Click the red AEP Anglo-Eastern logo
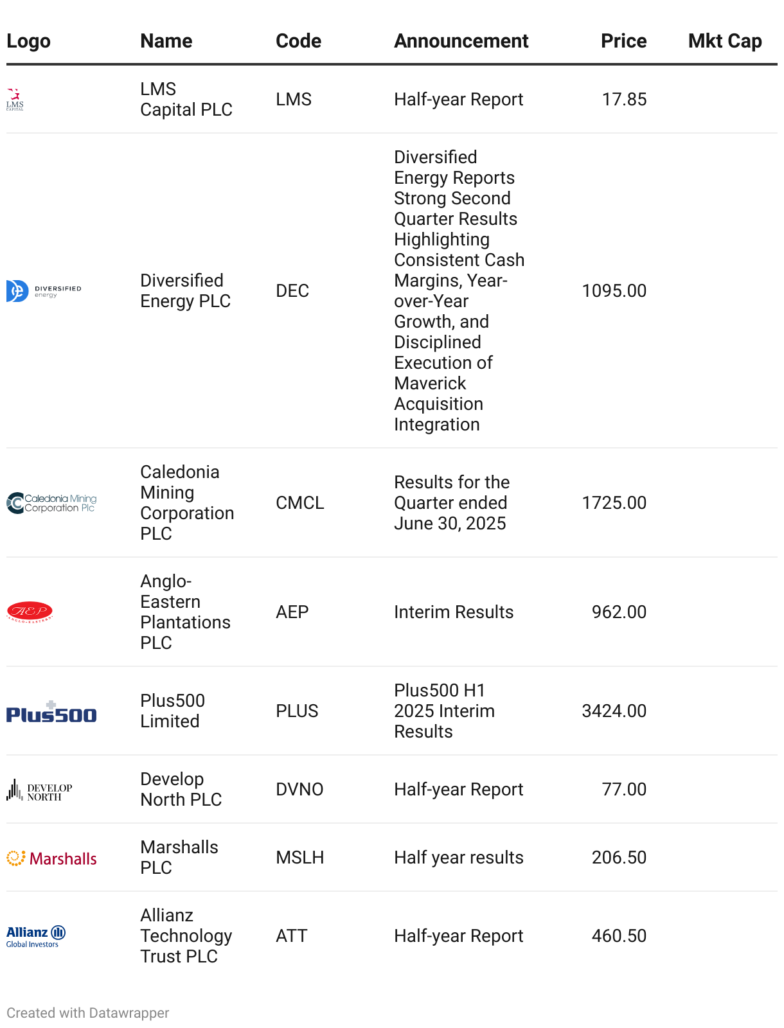Screen dimensions: 784x1028 30,612
